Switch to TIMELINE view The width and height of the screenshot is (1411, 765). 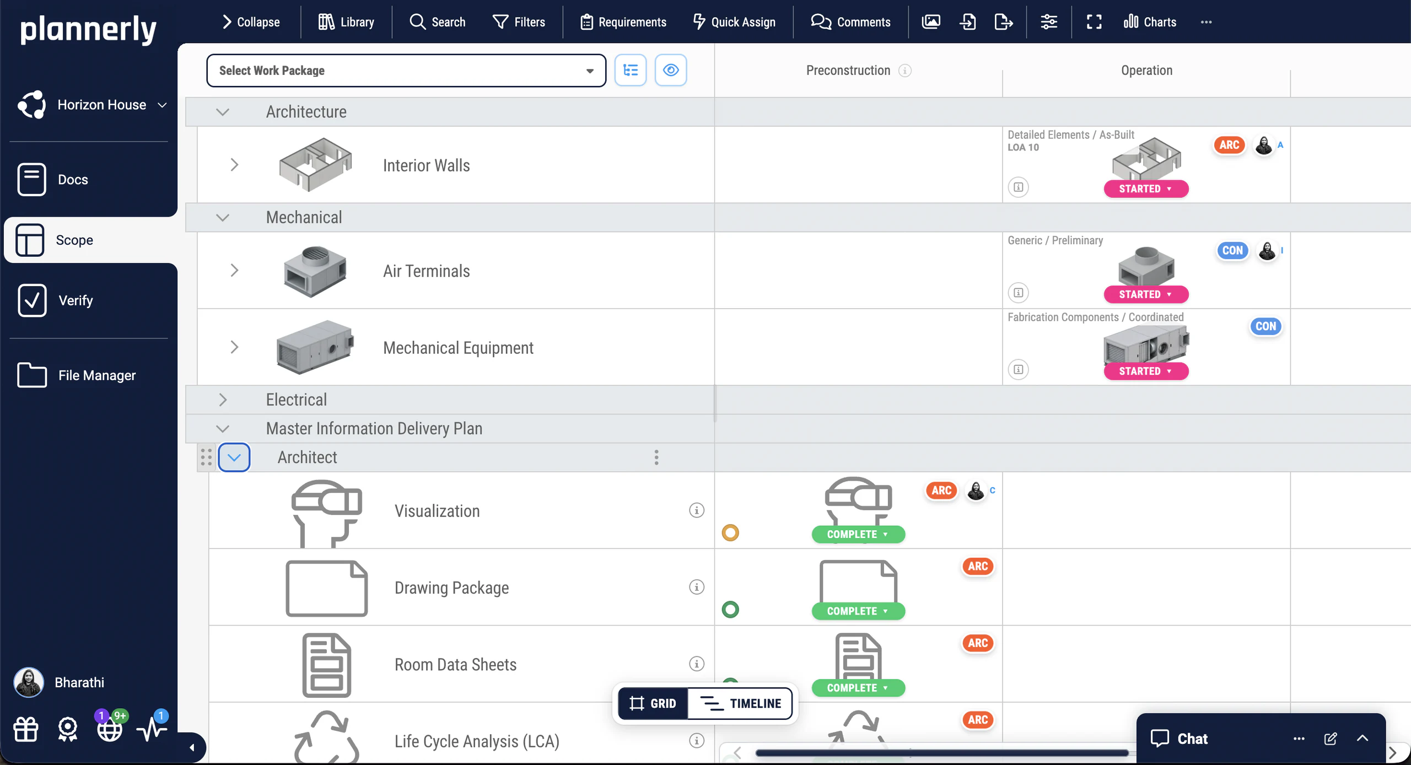tap(740, 703)
